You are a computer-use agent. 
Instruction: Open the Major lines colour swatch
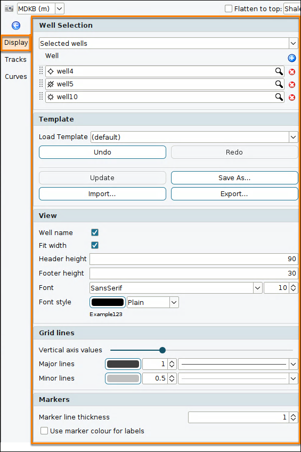(123, 364)
